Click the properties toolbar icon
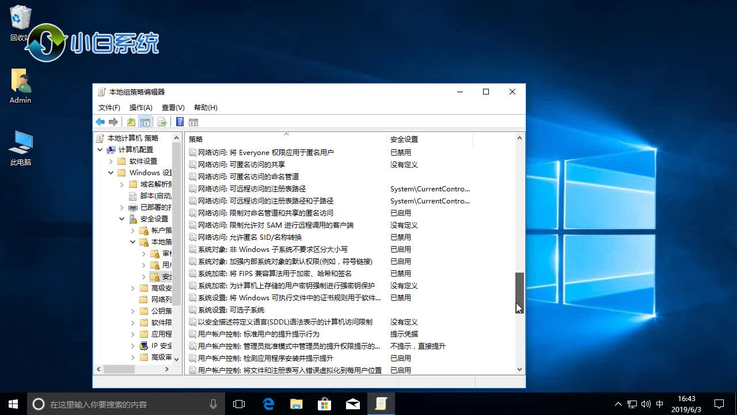The height and width of the screenshot is (415, 737). click(194, 122)
